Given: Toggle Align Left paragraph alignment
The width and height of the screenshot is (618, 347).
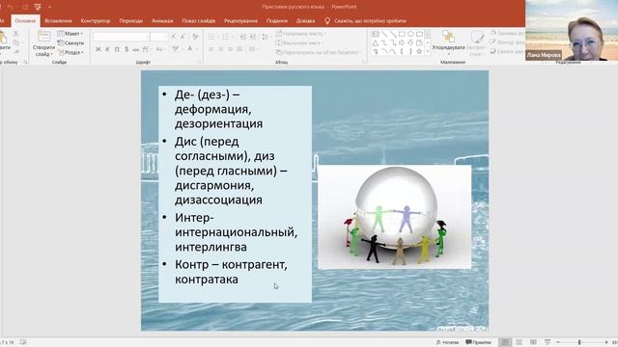Looking at the screenshot, I should [211, 49].
